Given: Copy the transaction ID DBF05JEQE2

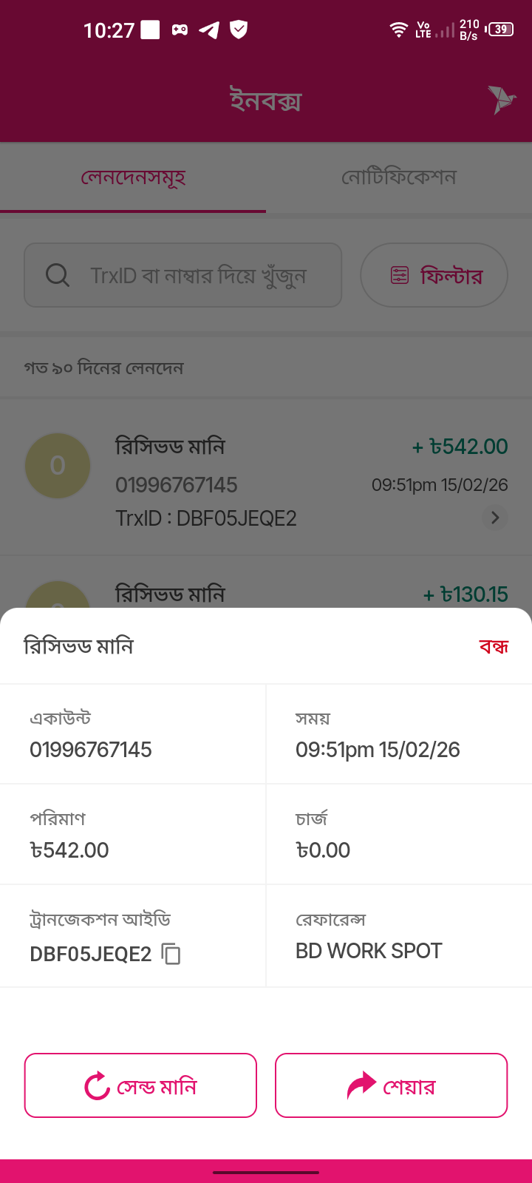Looking at the screenshot, I should 171,954.
